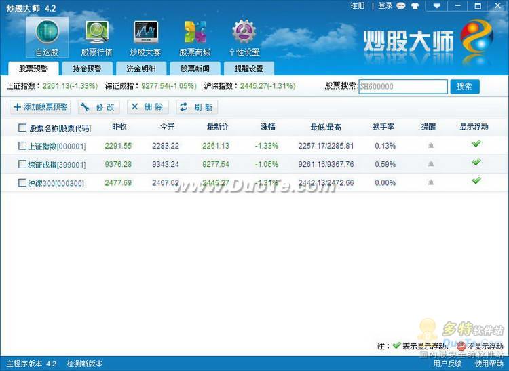Click the 显示浮动 column header
Screen dimensions: 509x371
coord(474,127)
